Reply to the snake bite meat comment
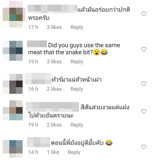This screenshot has height=162, width=156. pos(77,62)
